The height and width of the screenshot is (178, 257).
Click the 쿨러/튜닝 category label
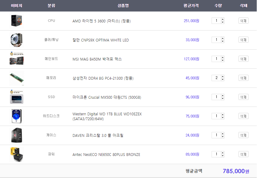click(51, 40)
